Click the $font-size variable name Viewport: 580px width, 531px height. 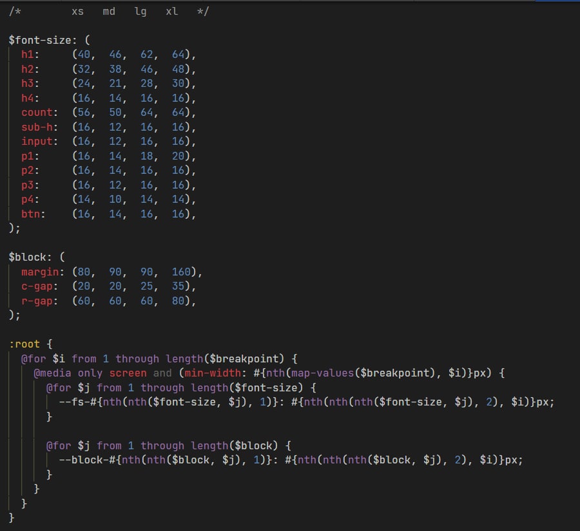pos(40,40)
